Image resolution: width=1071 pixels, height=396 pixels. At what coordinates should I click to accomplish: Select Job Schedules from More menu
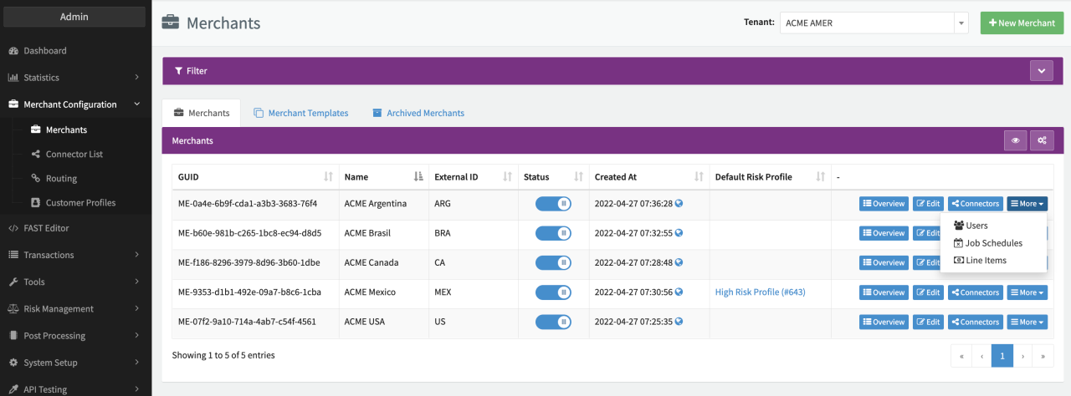click(993, 243)
